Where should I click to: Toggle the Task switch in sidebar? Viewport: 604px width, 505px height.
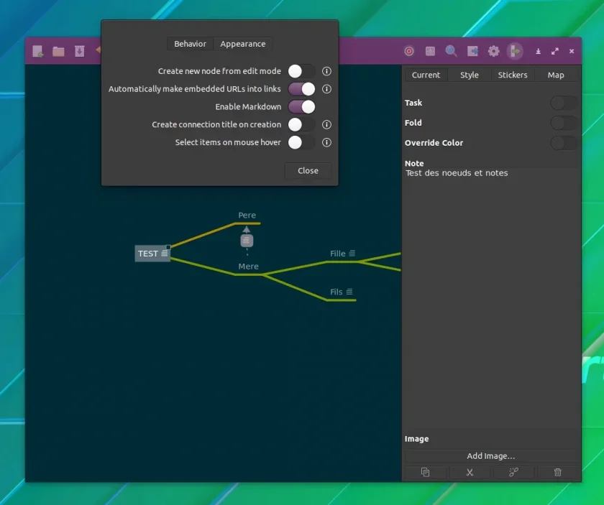click(564, 103)
